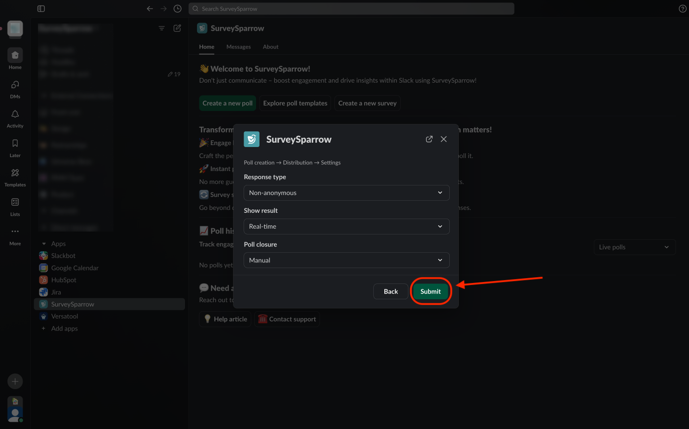Open the DMs sidebar icon

click(15, 85)
